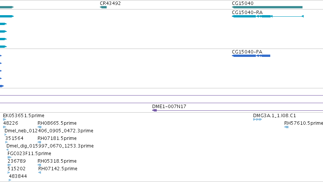This screenshot has height=182, width=323.
Task: Click FGC023F11.5prime EST label
Action: [x=29, y=154]
